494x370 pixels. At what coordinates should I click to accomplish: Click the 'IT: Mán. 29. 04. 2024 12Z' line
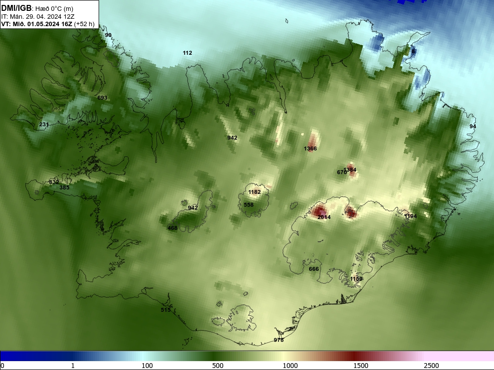coord(38,17)
